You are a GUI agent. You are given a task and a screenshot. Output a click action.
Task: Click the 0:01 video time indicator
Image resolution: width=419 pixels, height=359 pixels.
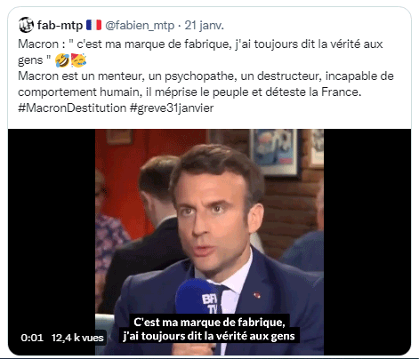[x=32, y=338]
